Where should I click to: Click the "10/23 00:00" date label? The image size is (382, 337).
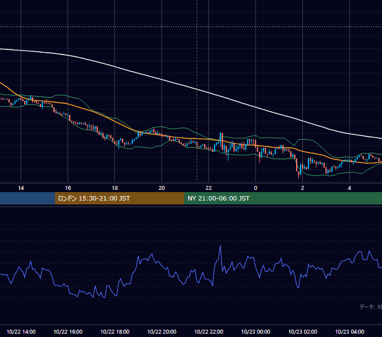pos(256,331)
